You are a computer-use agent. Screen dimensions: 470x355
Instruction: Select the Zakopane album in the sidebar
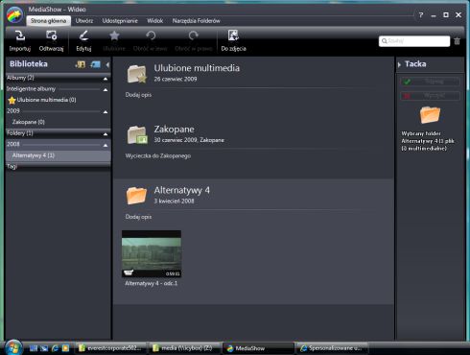tap(29, 122)
